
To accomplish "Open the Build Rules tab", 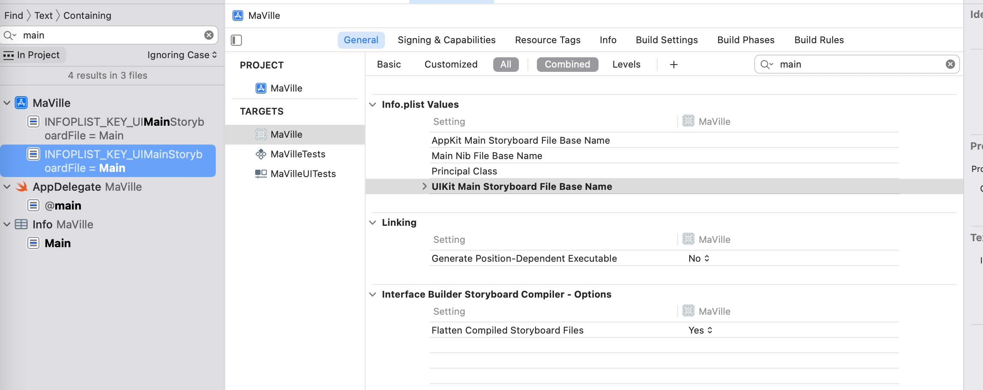I will (819, 40).
